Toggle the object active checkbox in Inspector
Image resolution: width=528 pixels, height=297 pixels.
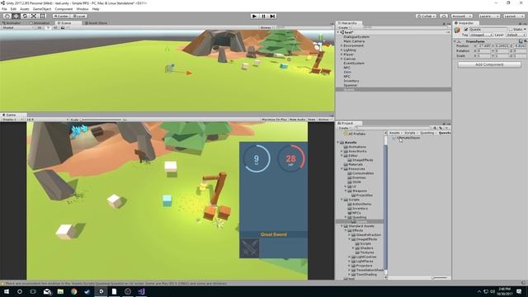tap(466, 30)
